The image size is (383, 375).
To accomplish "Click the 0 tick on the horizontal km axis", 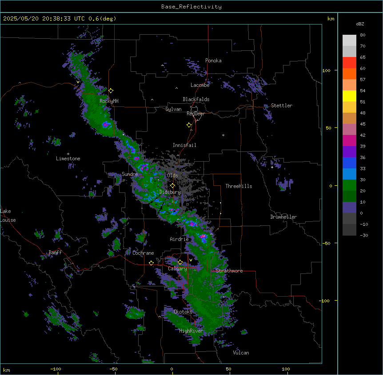I will pyautogui.click(x=172, y=369).
